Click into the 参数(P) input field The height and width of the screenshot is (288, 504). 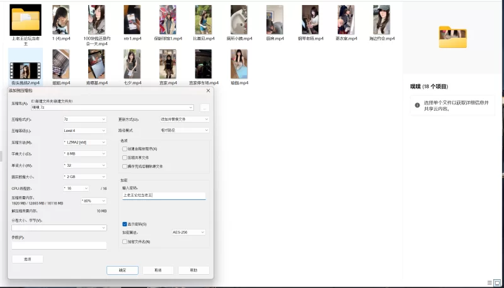point(59,245)
